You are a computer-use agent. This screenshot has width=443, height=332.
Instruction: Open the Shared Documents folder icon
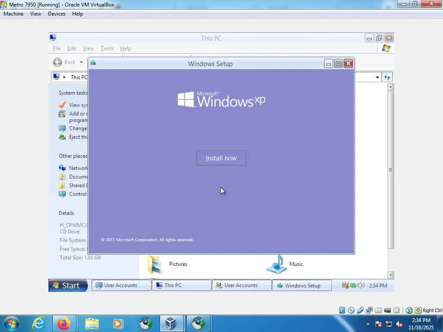click(x=62, y=185)
